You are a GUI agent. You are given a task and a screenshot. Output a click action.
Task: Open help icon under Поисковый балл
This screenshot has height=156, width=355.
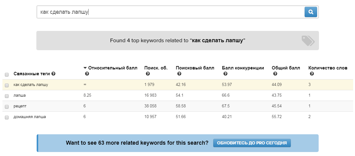[x=179, y=74]
